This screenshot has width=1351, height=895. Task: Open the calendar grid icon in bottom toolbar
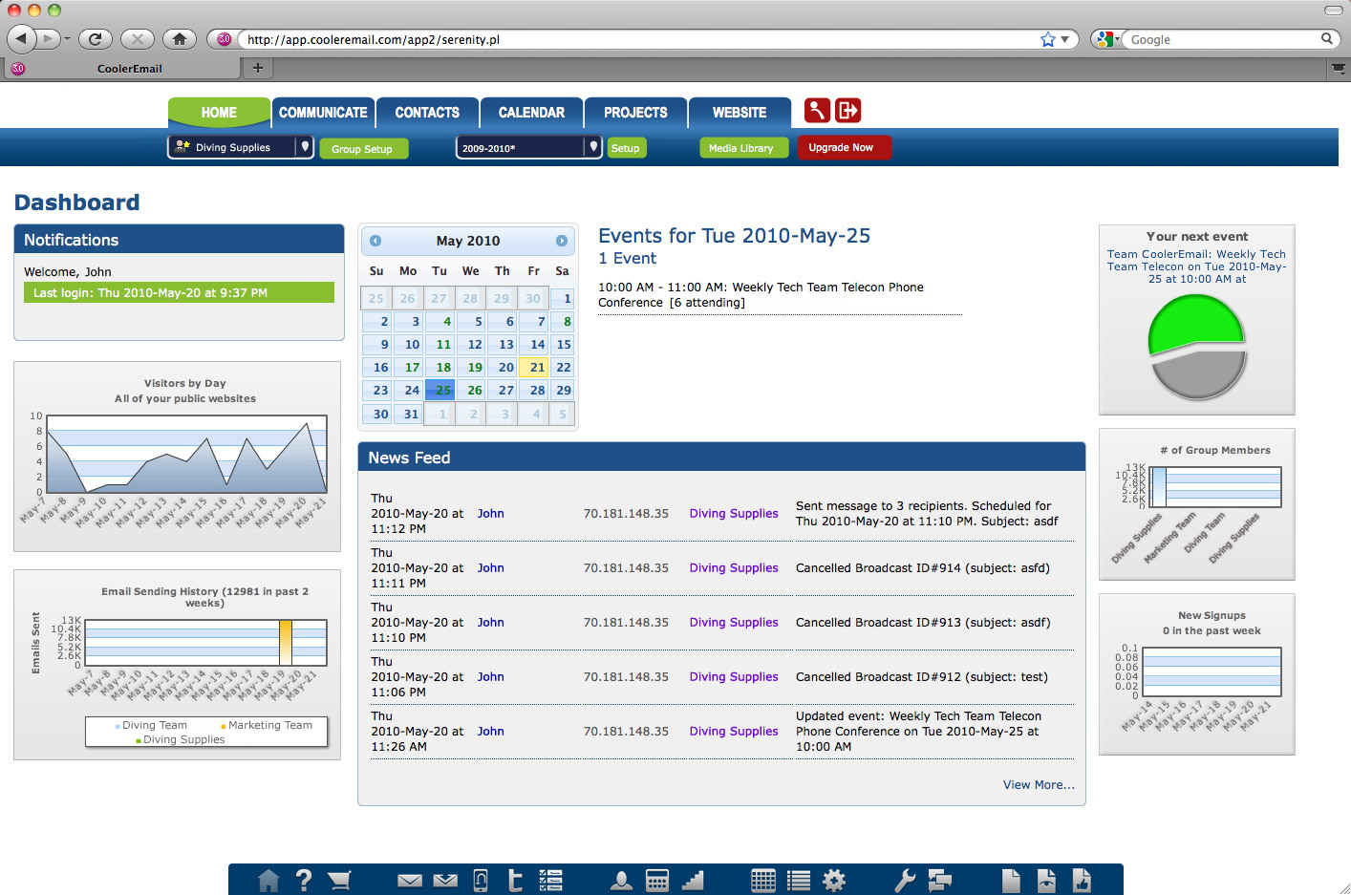[763, 880]
